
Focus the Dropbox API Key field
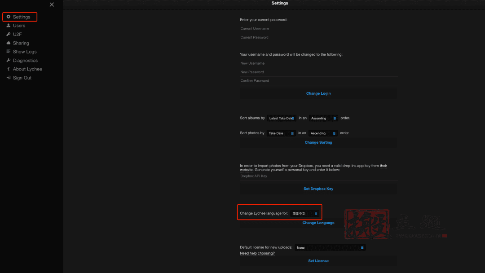pyautogui.click(x=318, y=176)
